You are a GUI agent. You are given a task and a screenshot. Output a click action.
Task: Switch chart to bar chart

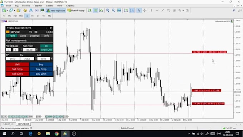tap(90, 10)
